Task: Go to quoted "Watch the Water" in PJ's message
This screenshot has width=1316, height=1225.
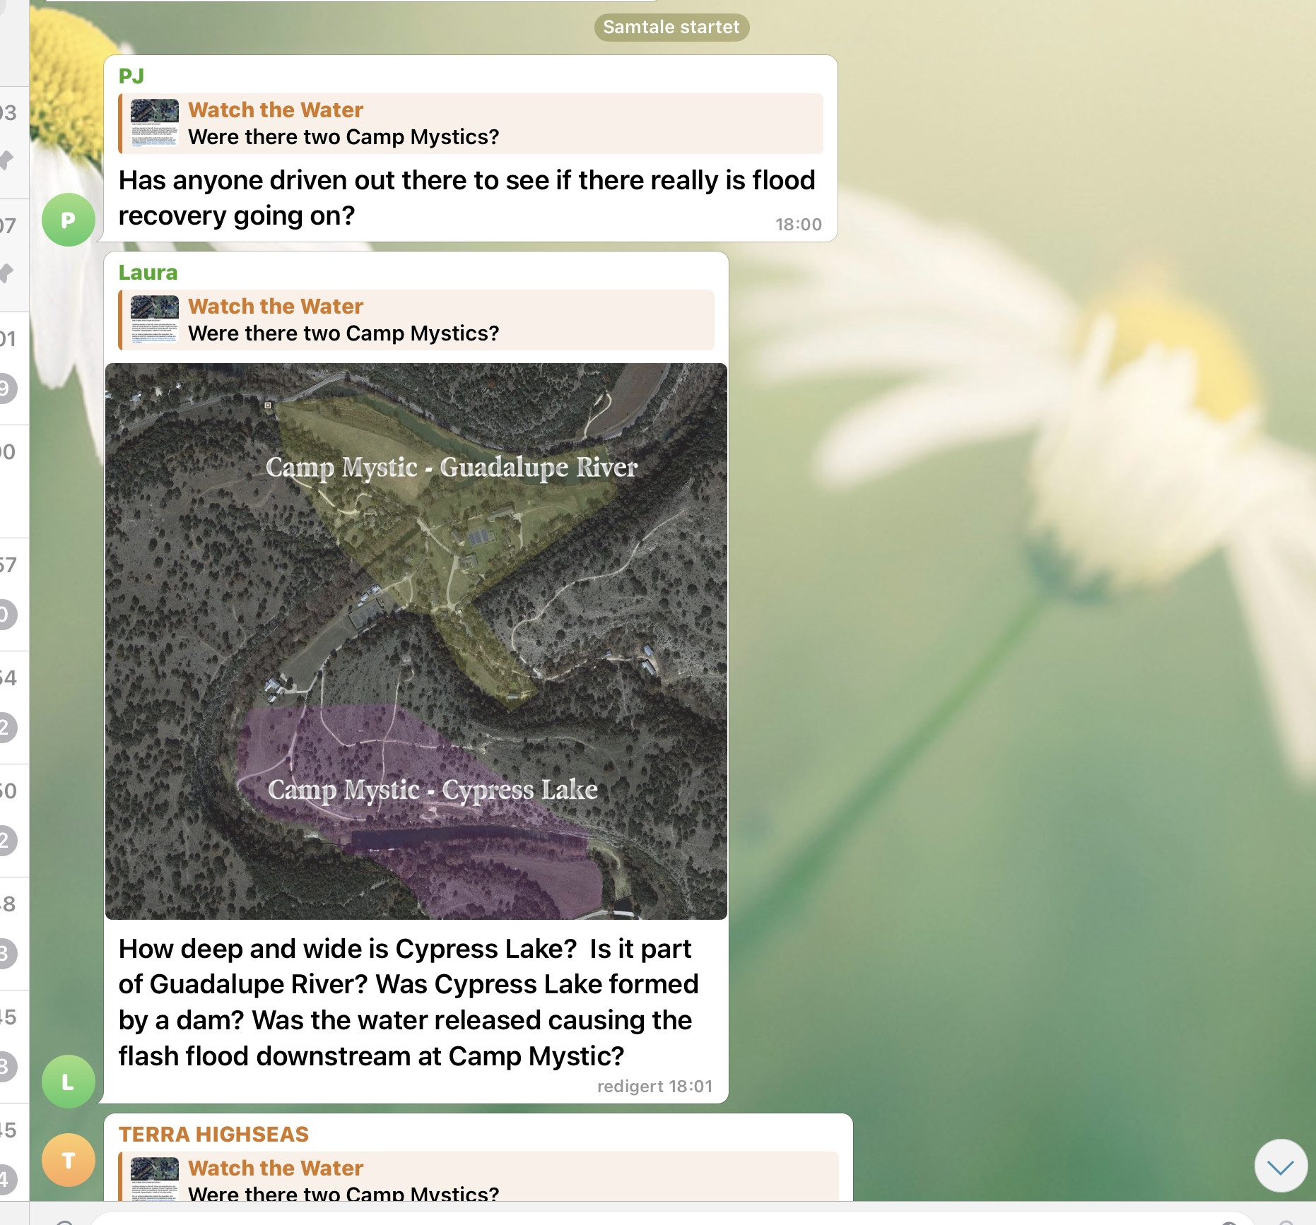Action: [275, 110]
